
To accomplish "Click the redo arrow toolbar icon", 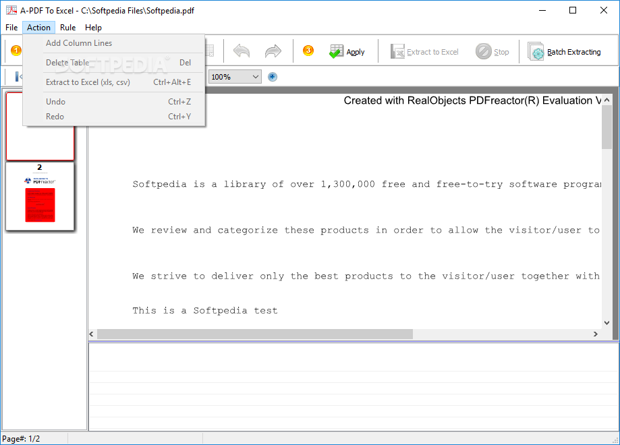I will 273,51.
